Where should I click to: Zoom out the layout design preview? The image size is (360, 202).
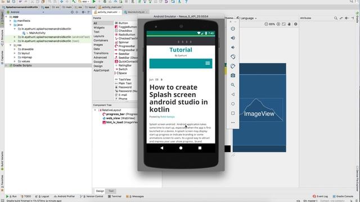click(266, 24)
